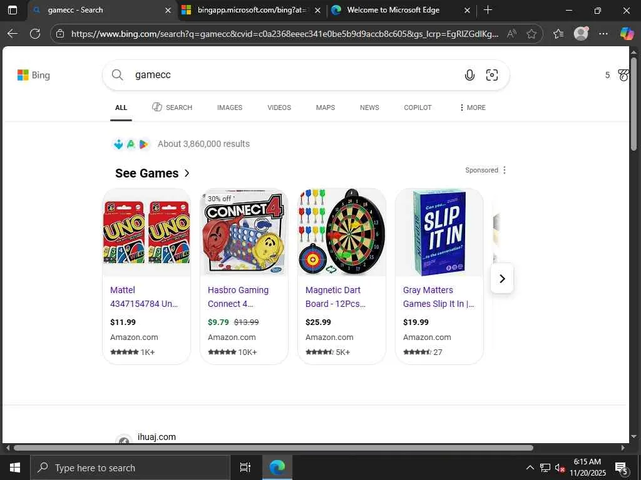View site information lock icon

pyautogui.click(x=60, y=34)
